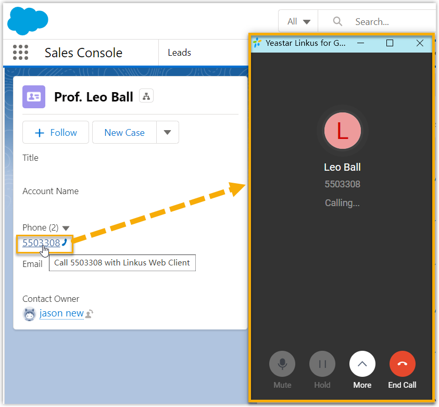This screenshot has width=439, height=407.
Task: Click Leo Ball's avatar in the call window
Action: click(342, 131)
